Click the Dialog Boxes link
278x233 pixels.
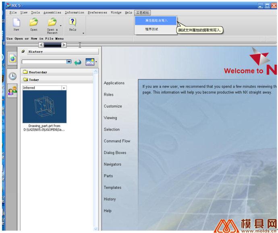(115, 153)
